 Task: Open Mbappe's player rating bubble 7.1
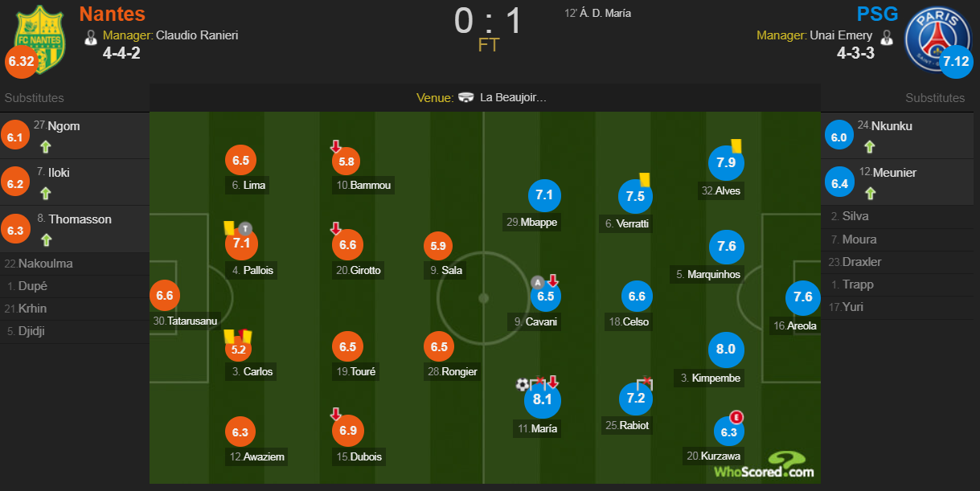(x=545, y=195)
